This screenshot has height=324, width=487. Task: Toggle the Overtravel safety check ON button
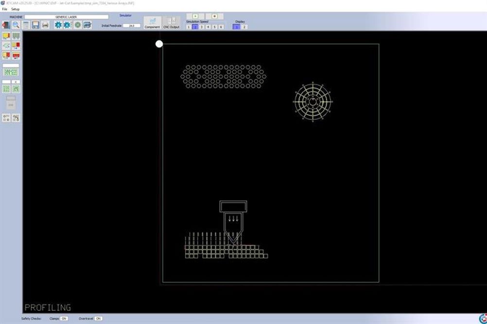coord(99,318)
